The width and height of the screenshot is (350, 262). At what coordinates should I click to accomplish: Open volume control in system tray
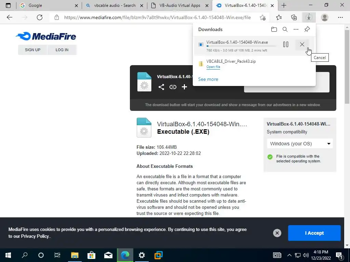tap(306, 255)
